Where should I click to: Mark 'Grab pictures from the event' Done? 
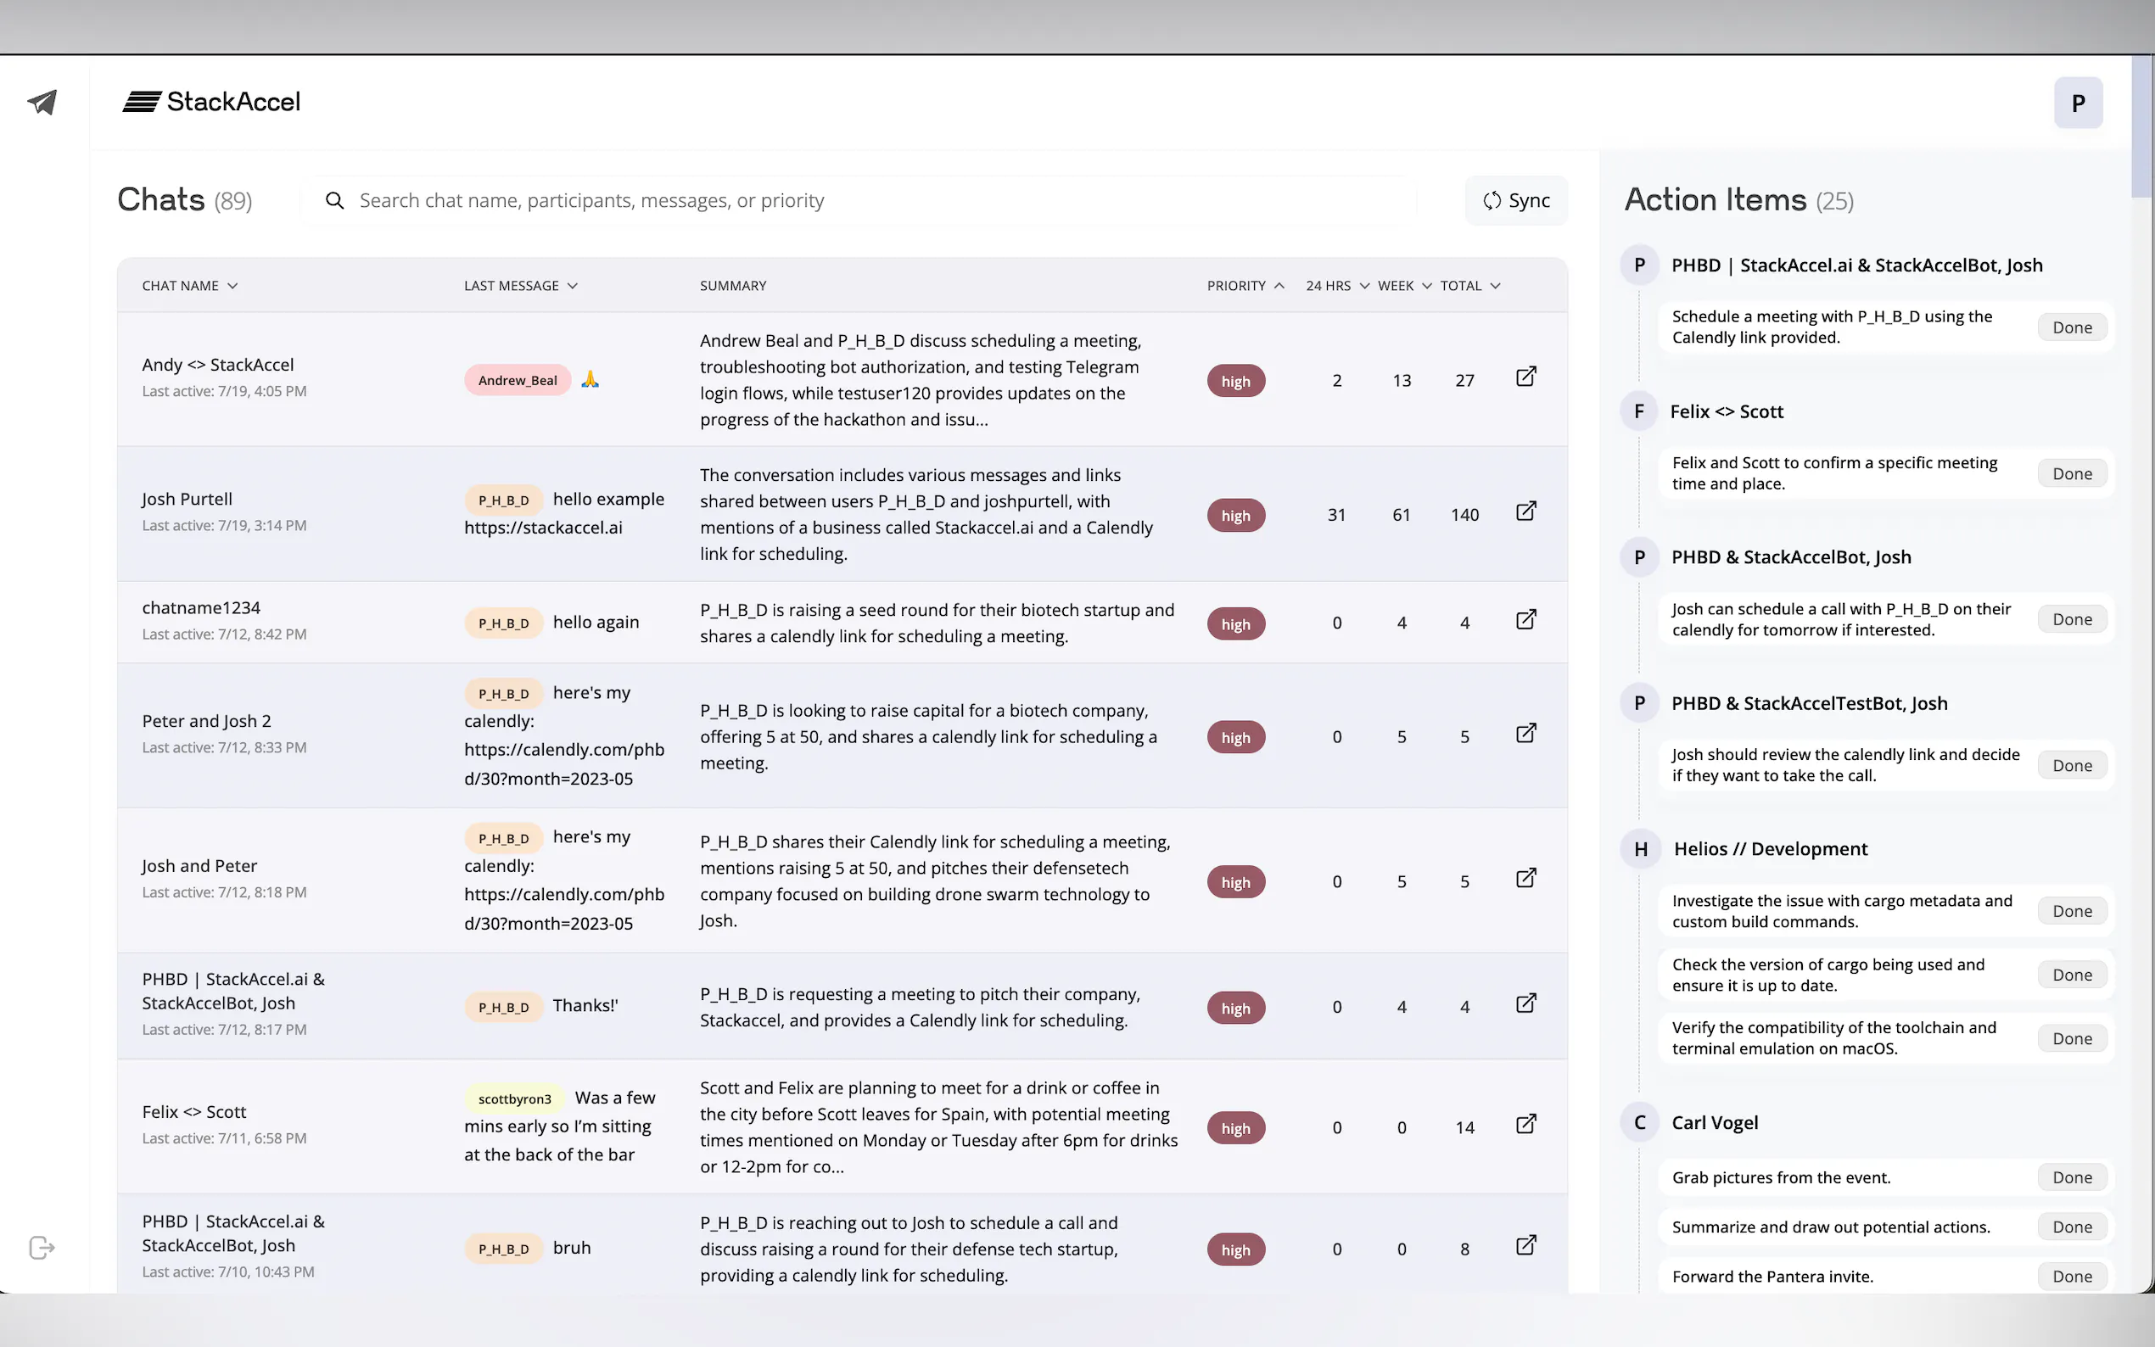[x=2071, y=1177]
